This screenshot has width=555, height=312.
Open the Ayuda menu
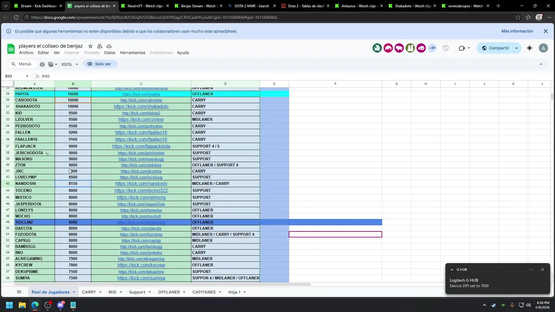pos(183,53)
